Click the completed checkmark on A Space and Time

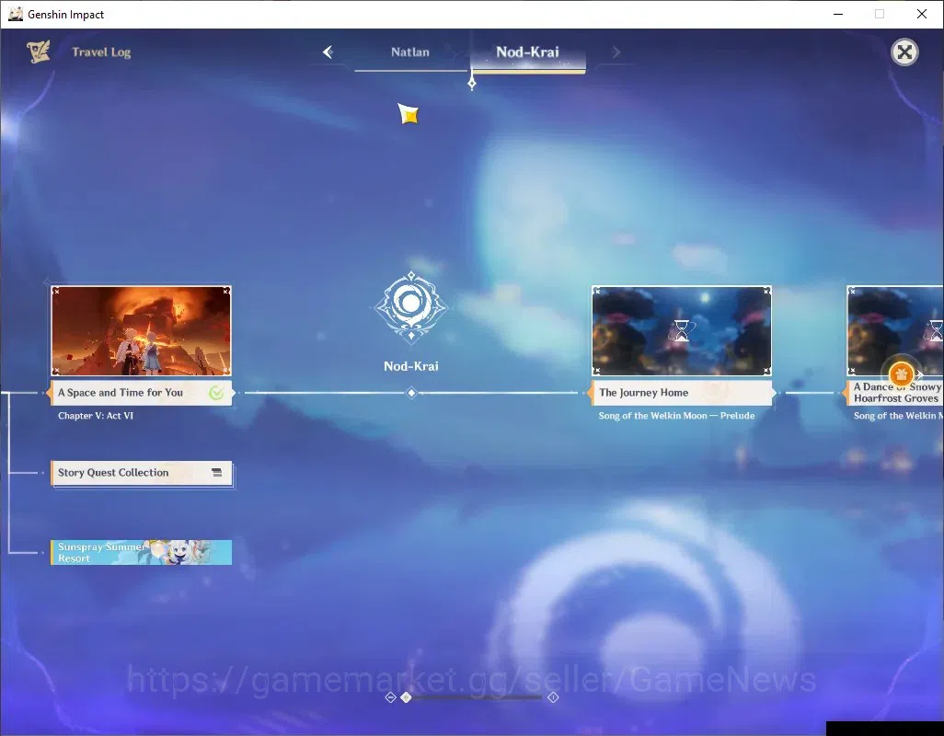point(216,393)
